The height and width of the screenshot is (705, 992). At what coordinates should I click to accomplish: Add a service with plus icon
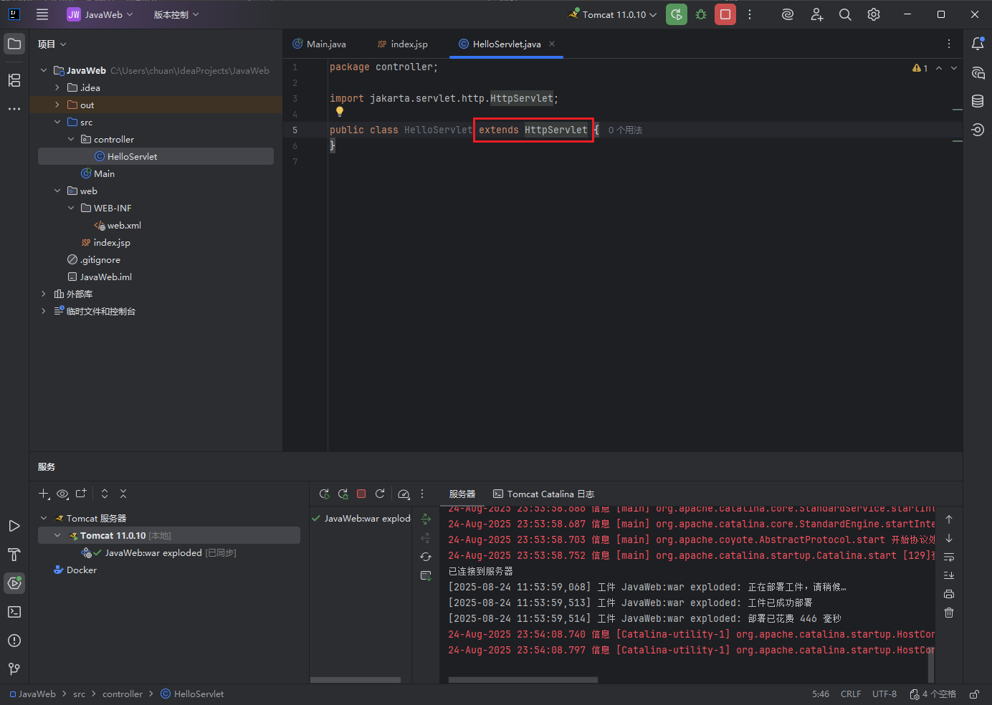(x=44, y=494)
